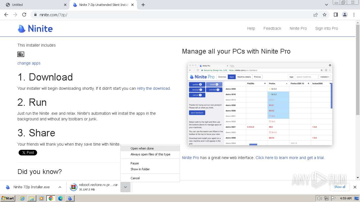Click the page vertical scrollbar
This screenshot has height=202, width=360.
point(358,70)
